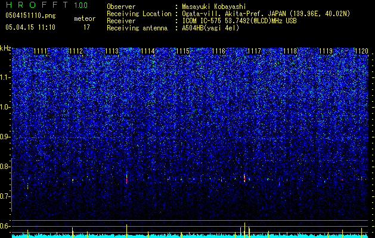Click time marker 1111
Viewport: 375px width, 238px height.
pos(40,51)
